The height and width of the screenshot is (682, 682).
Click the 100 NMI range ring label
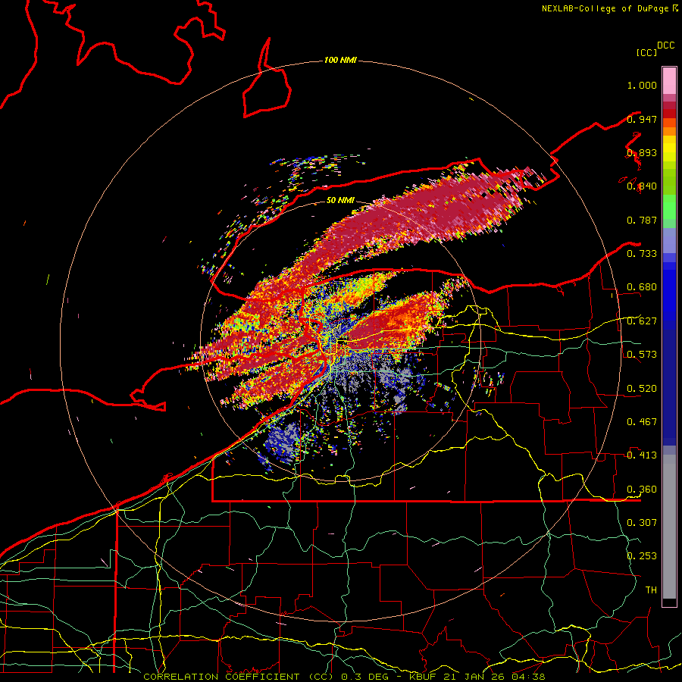[x=340, y=60]
